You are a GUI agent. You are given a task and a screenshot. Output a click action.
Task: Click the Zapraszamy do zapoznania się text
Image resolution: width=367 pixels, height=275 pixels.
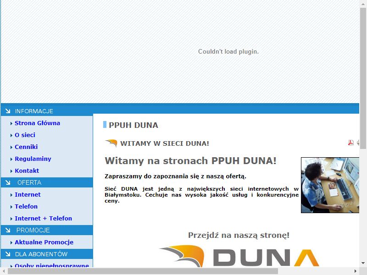(x=175, y=176)
